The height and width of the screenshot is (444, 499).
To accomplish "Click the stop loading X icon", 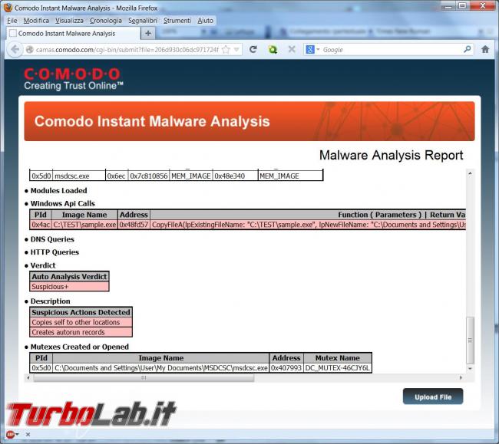I will click(292, 49).
